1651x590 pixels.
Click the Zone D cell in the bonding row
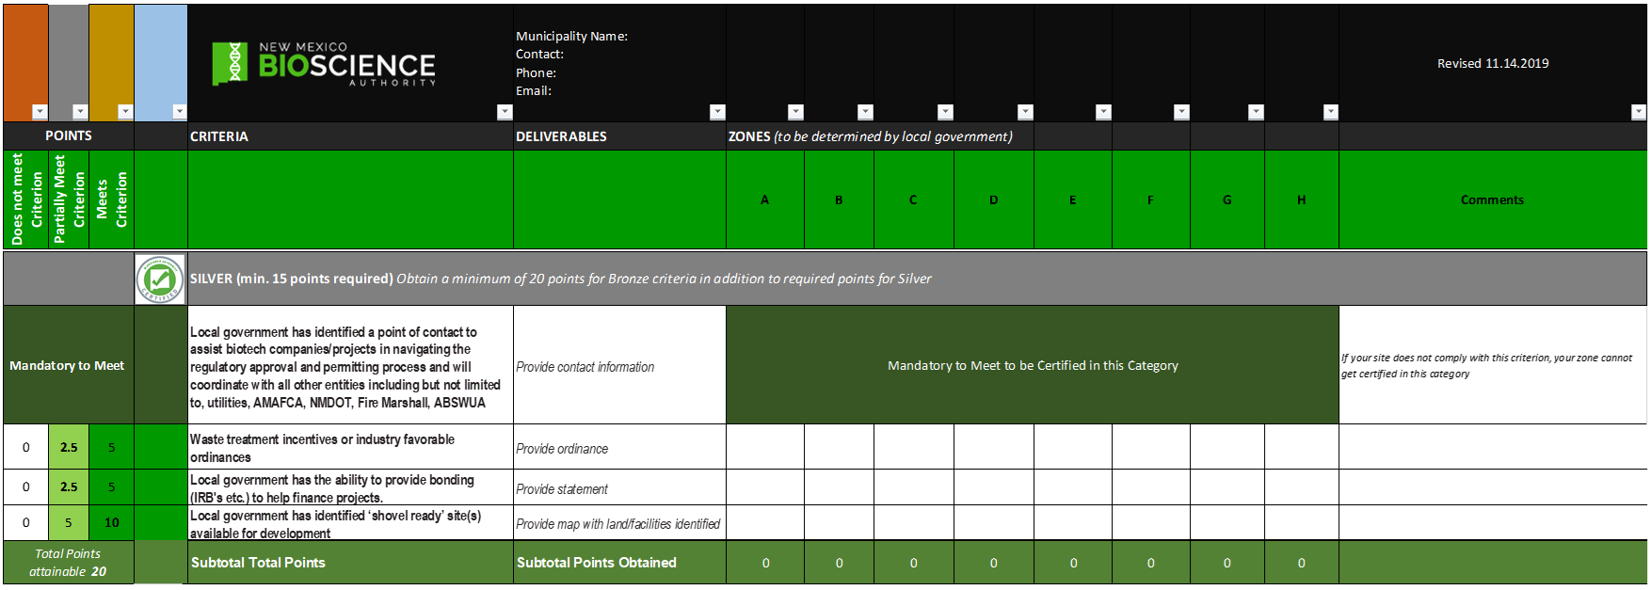(x=994, y=487)
